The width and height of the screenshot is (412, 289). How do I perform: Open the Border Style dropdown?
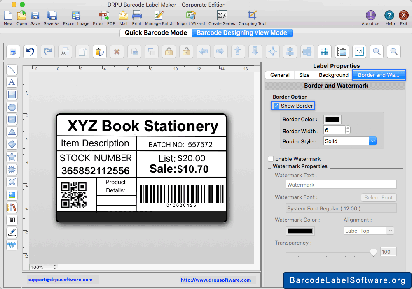click(x=350, y=141)
